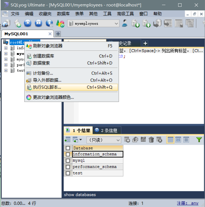The height and width of the screenshot is (207, 205).
Task: Tick the Database header checkbox
Action: tap(68, 148)
